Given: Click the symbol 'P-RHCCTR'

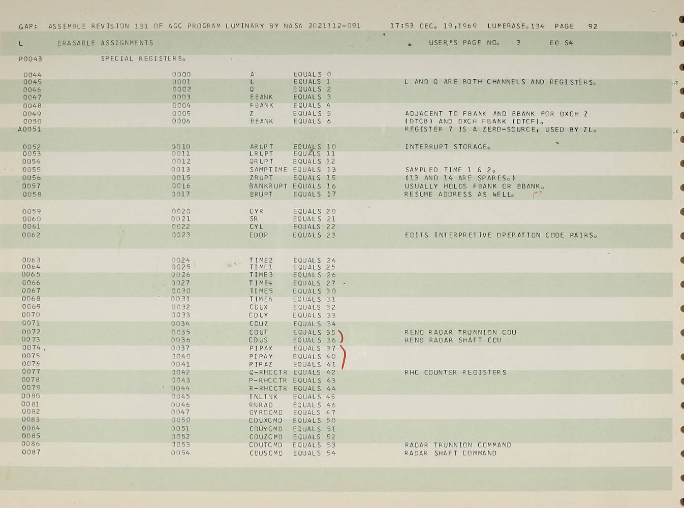Looking at the screenshot, I should (x=268, y=380).
